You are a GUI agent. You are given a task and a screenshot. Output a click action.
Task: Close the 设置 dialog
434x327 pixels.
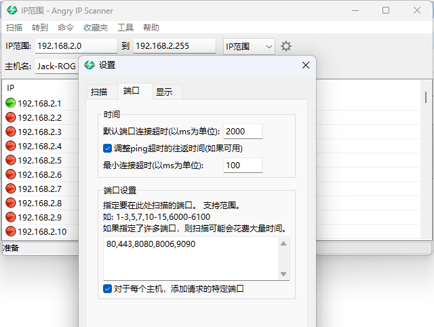pyautogui.click(x=305, y=65)
